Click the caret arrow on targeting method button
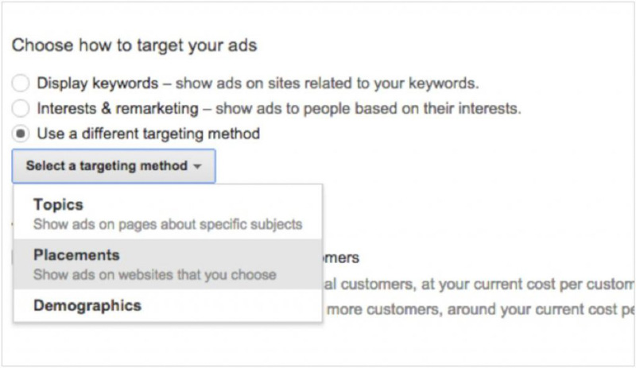The height and width of the screenshot is (368, 636). (x=196, y=167)
